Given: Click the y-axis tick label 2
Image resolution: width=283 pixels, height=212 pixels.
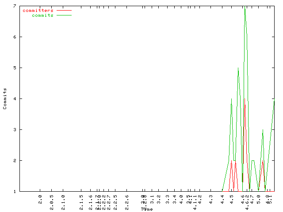Looking at the screenshot, I should tap(15, 160).
